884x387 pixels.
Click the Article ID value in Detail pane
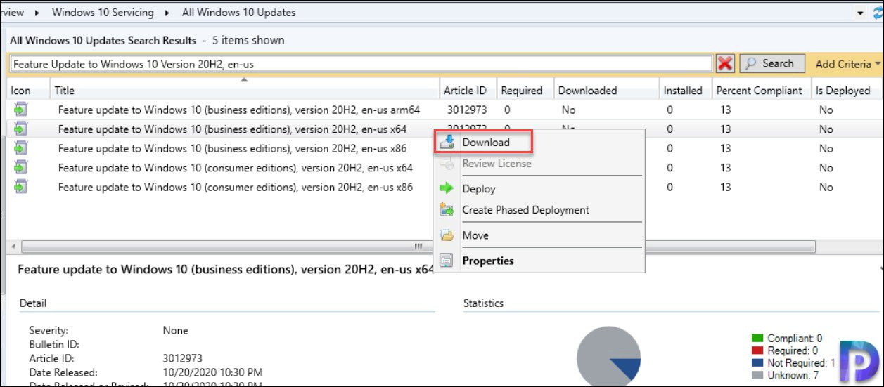182,358
